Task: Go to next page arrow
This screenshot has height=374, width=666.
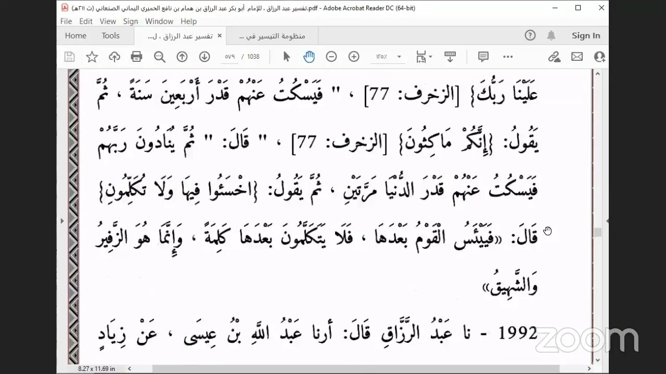Action: [204, 57]
